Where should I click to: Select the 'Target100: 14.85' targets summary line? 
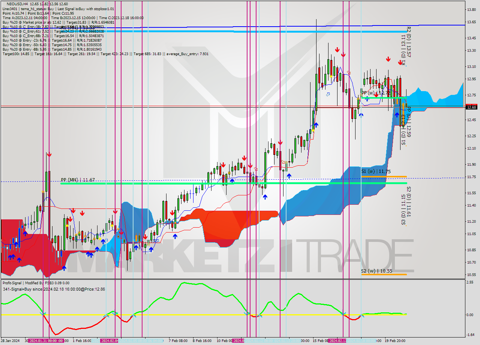[105, 54]
